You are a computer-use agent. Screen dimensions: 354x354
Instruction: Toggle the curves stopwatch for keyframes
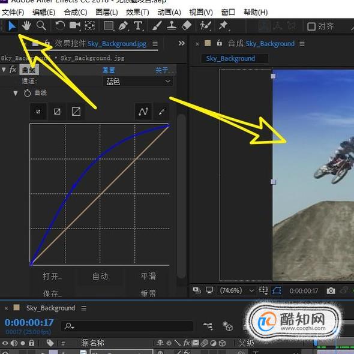point(28,93)
